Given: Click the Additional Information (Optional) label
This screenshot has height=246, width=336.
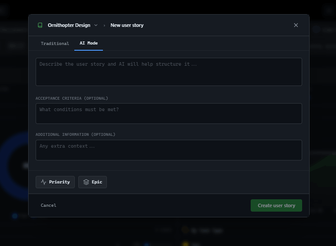Looking at the screenshot, I should click(75, 134).
